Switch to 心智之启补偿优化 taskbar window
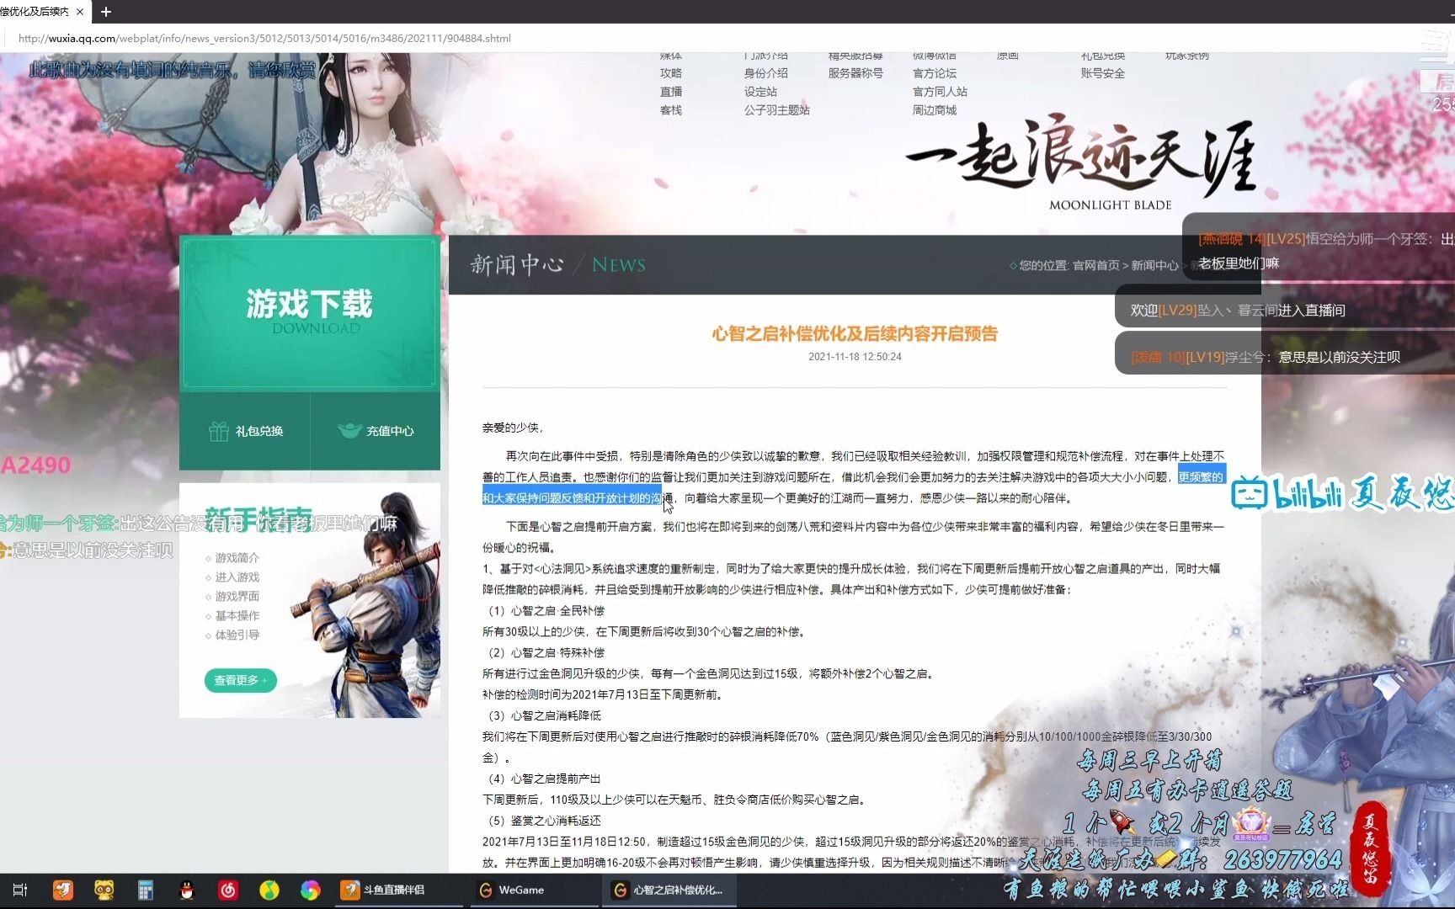This screenshot has width=1455, height=909. (669, 890)
